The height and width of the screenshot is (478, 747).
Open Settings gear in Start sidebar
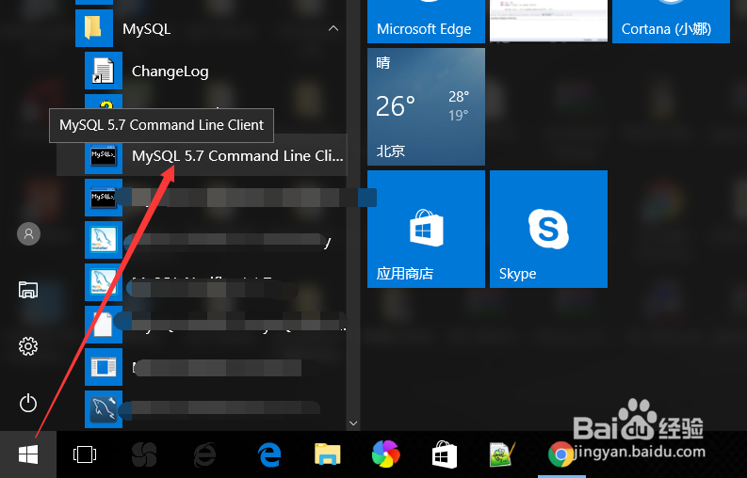(28, 346)
